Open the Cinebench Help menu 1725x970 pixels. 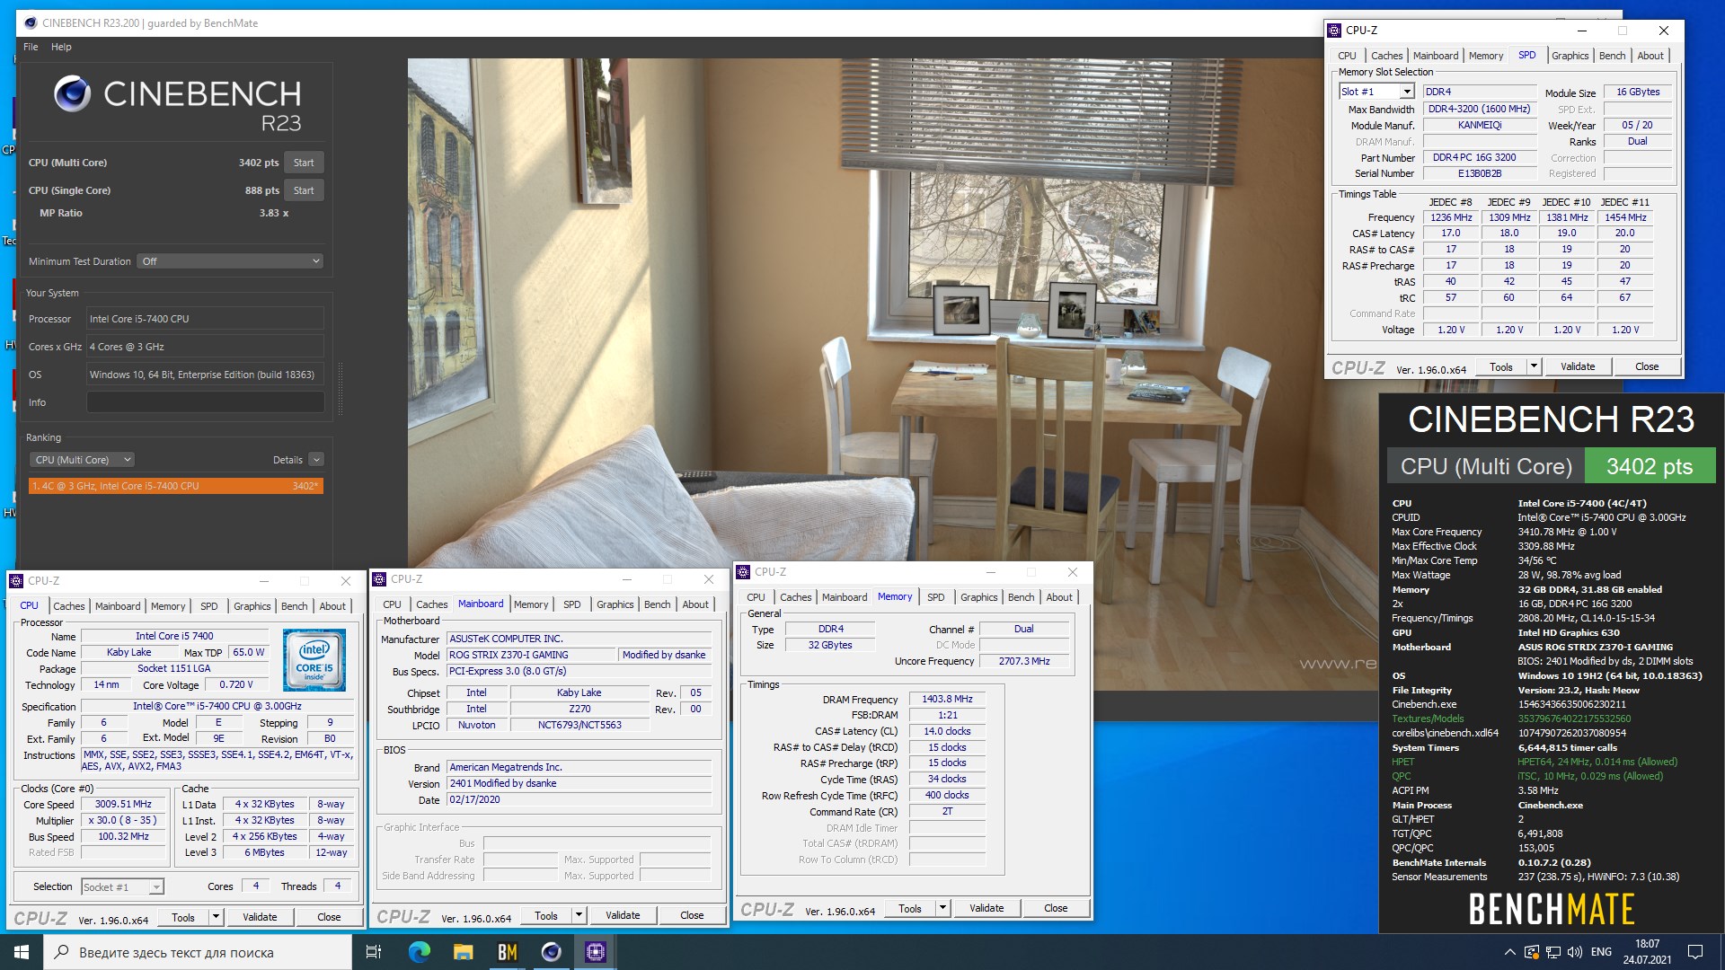(x=61, y=47)
